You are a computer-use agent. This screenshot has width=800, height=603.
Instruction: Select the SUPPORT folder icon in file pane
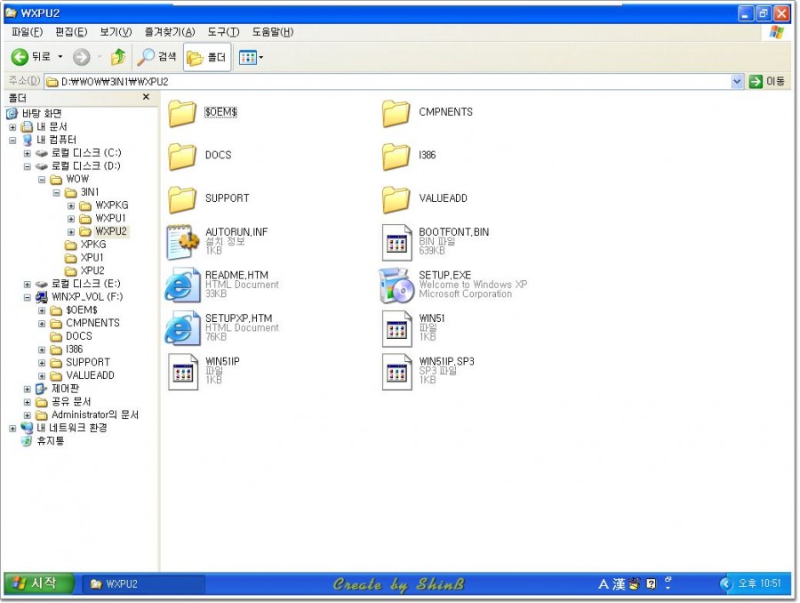(182, 198)
